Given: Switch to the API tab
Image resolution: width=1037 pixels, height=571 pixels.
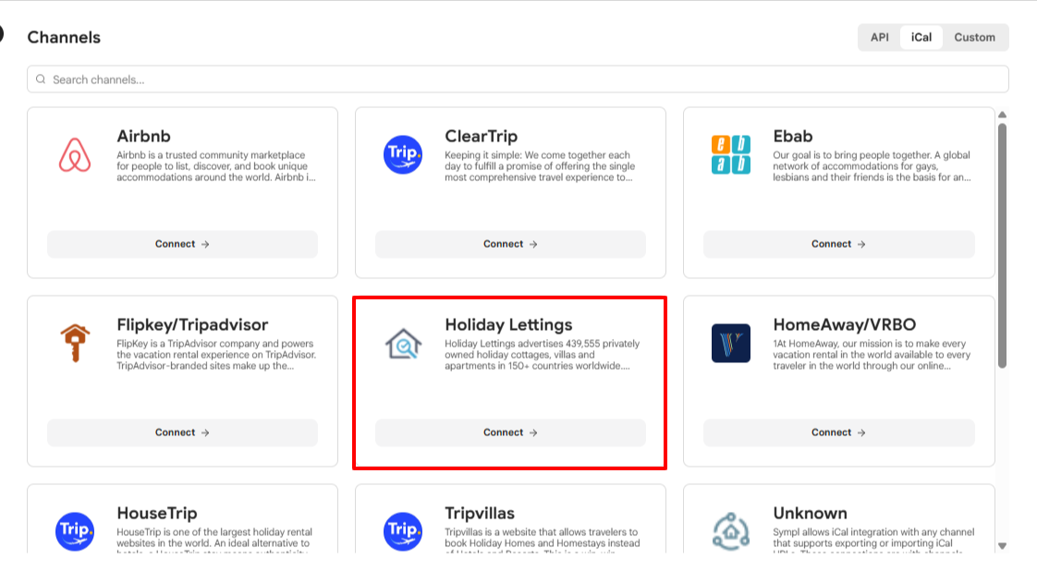Looking at the screenshot, I should (x=880, y=37).
